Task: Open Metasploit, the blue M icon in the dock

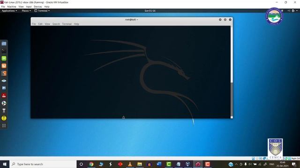Action: coord(4,88)
